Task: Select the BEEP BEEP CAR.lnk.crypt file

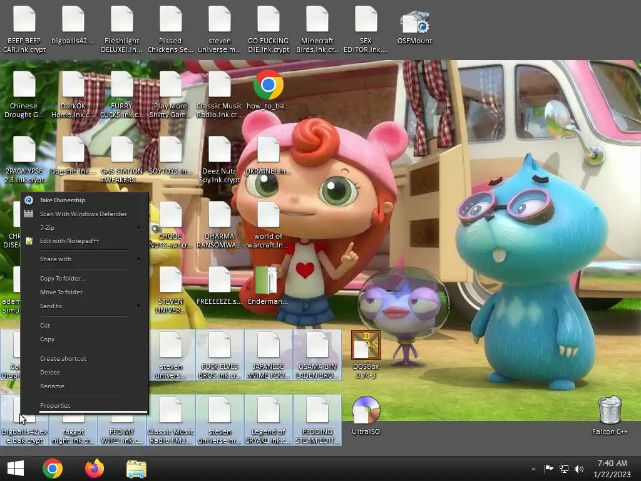Action: pyautogui.click(x=24, y=30)
